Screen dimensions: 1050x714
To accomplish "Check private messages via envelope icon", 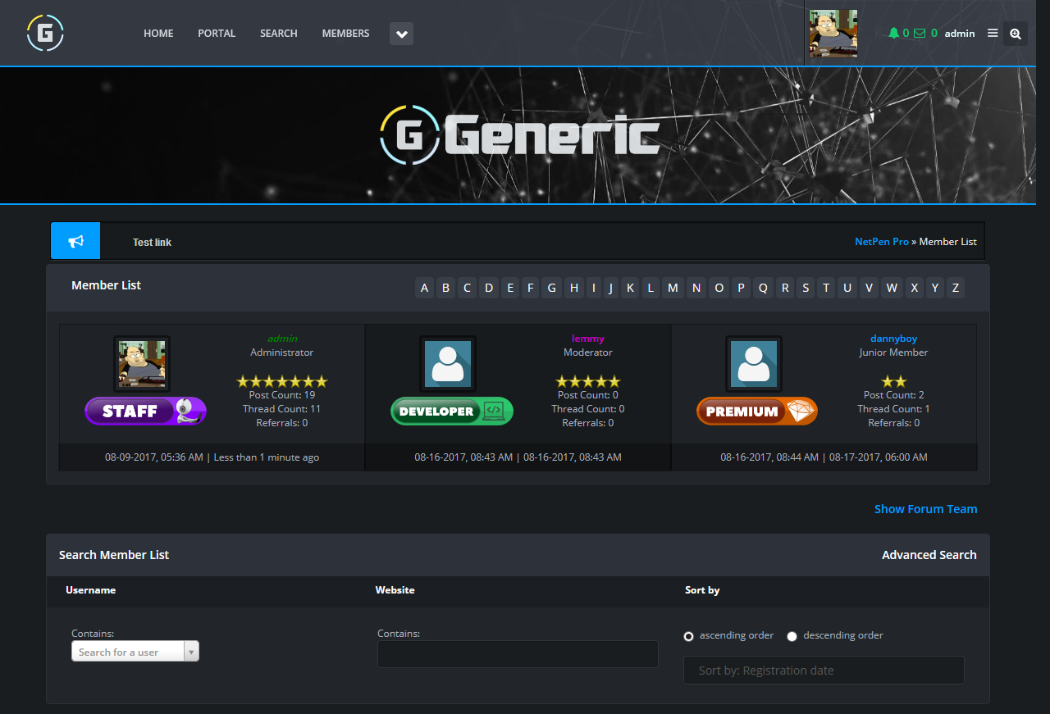I will 919,33.
